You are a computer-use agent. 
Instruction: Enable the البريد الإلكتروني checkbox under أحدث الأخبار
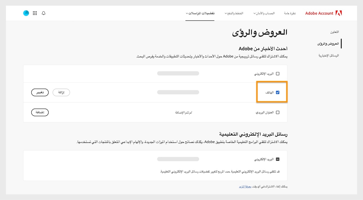(x=278, y=73)
